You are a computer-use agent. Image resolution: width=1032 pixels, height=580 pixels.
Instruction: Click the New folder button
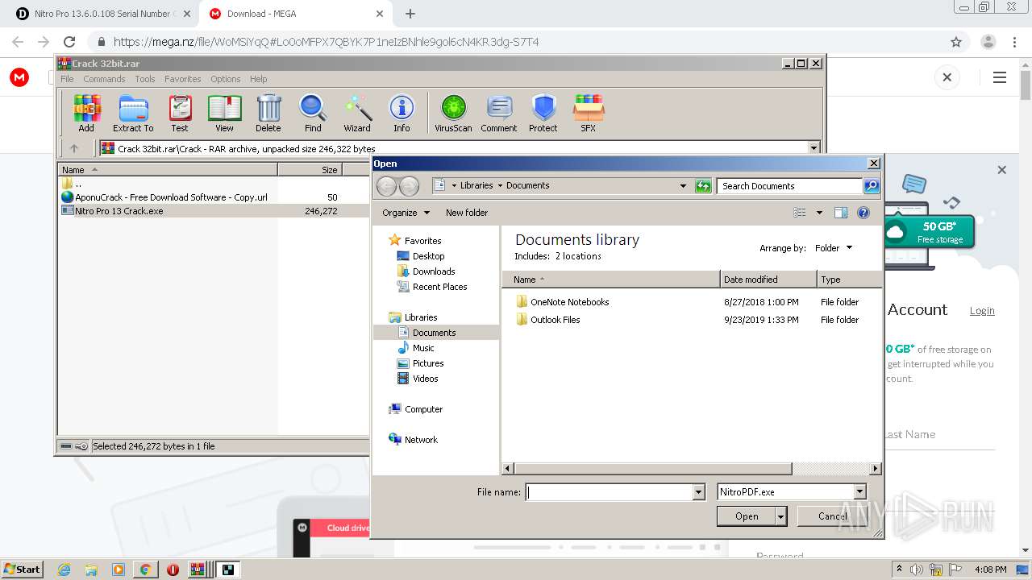tap(467, 213)
